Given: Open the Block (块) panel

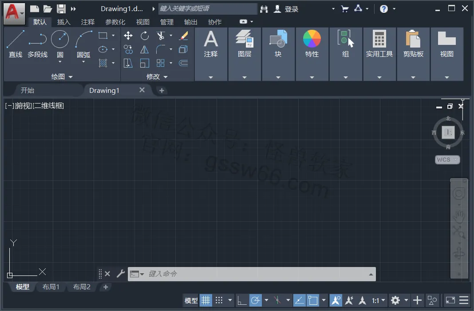Looking at the screenshot, I should pos(278,54).
